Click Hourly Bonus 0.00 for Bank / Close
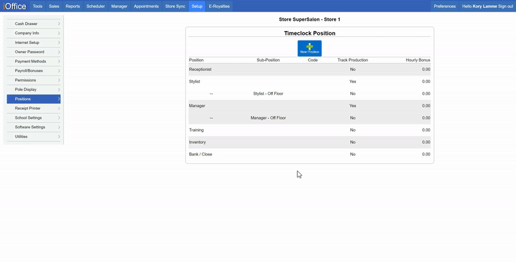 click(426, 154)
